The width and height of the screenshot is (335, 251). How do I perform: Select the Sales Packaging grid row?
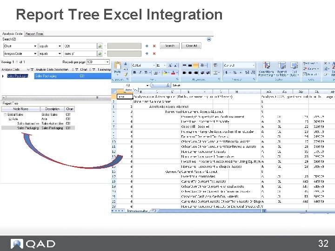(56, 76)
